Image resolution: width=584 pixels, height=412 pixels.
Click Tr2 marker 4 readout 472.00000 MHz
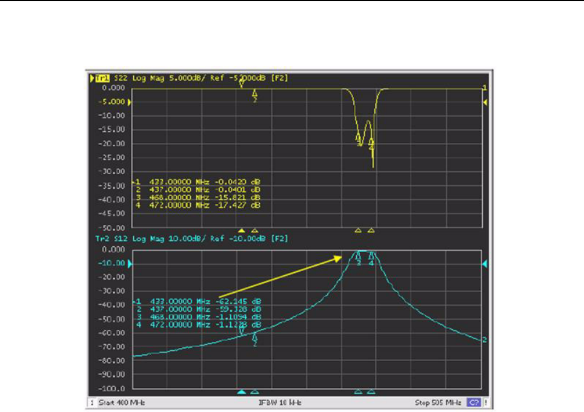(x=197, y=325)
